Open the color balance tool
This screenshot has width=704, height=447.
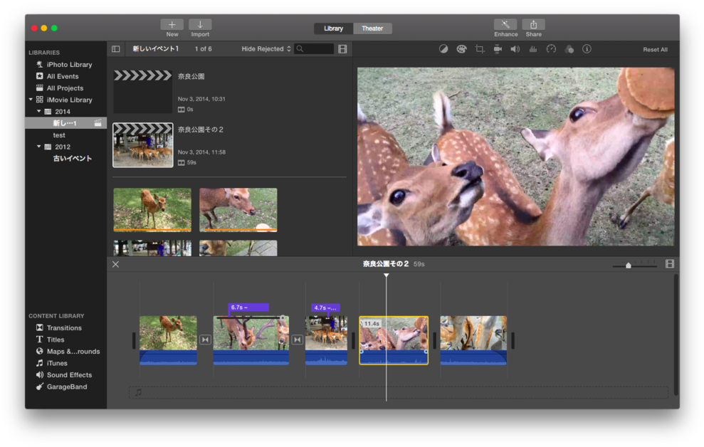click(x=444, y=49)
